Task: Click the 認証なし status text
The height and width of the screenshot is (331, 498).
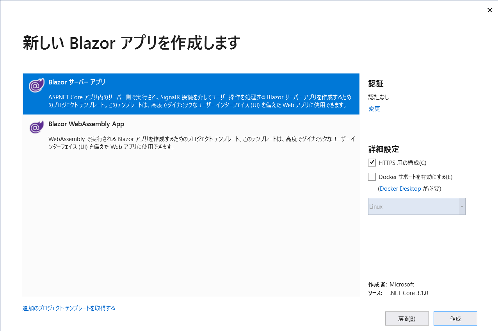Action: pos(379,97)
